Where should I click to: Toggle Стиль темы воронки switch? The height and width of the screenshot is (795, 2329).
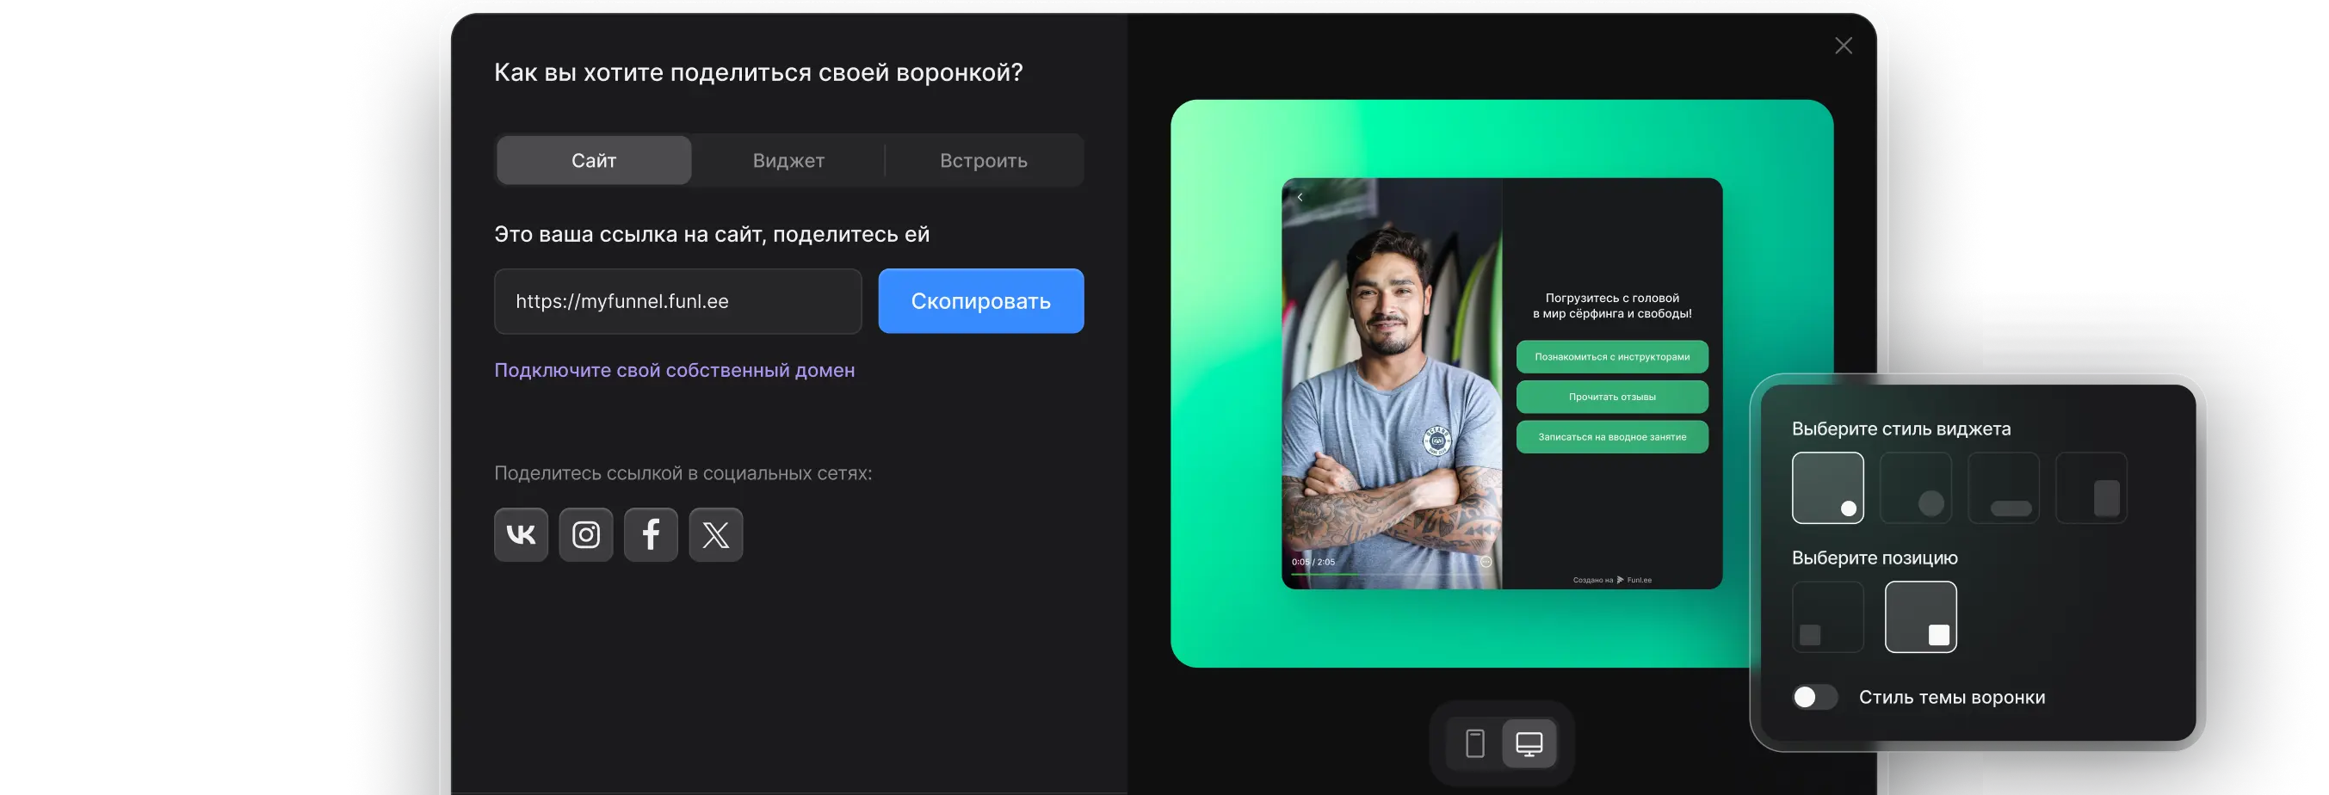[1814, 698]
